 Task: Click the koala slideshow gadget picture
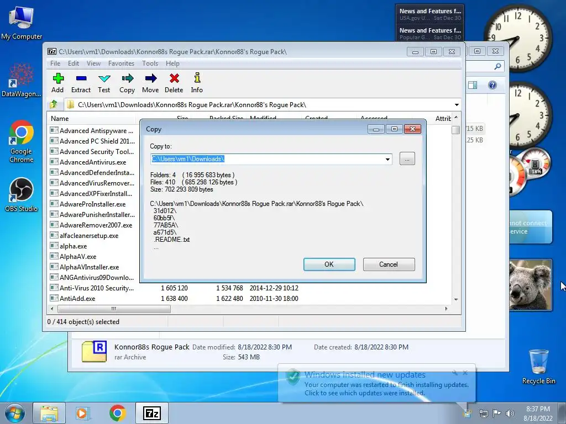(x=530, y=284)
